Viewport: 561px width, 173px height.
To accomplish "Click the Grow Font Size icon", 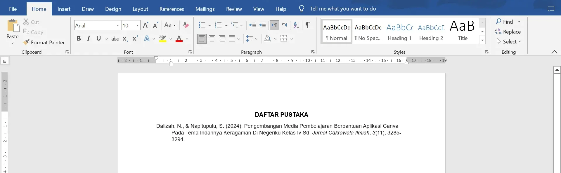I will [146, 25].
